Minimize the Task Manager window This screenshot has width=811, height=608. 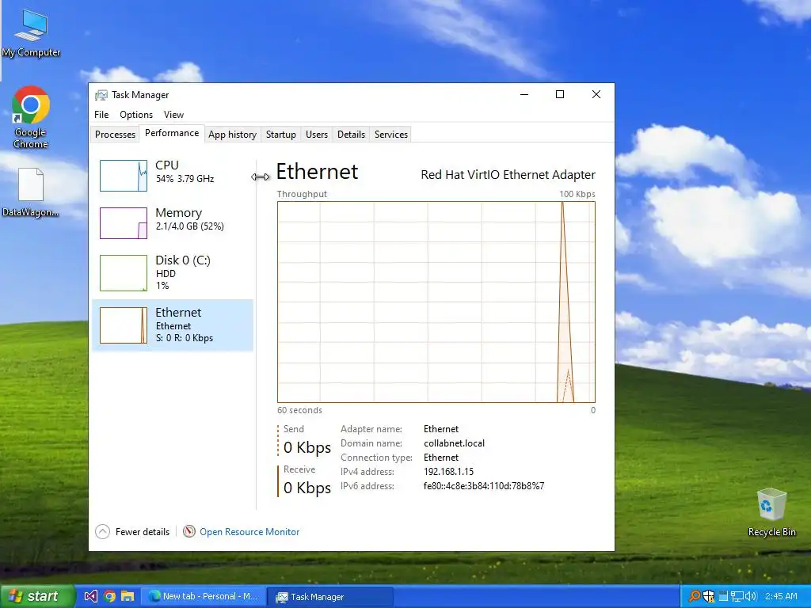point(524,95)
